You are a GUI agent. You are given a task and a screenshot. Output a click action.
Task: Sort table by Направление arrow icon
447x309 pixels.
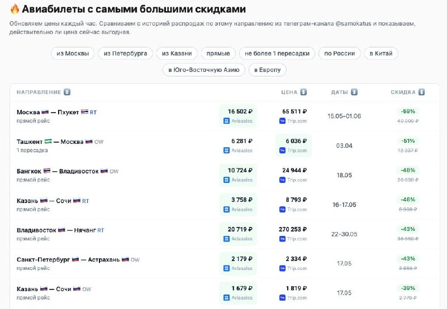(67, 92)
